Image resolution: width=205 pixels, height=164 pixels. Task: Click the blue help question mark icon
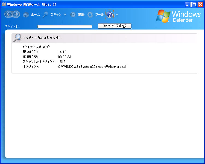[x=110, y=15]
